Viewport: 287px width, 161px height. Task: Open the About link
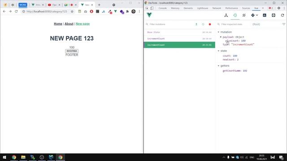(69, 24)
